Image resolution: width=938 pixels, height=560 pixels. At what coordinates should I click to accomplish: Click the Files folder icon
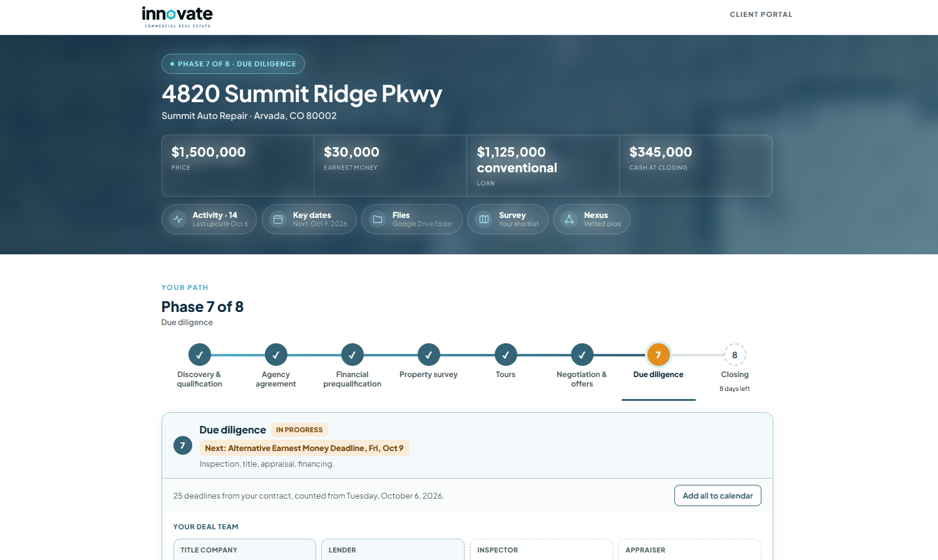(x=378, y=219)
